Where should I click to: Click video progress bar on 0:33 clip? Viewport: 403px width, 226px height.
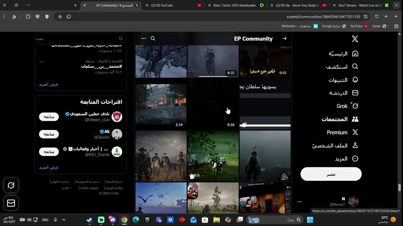213,76
